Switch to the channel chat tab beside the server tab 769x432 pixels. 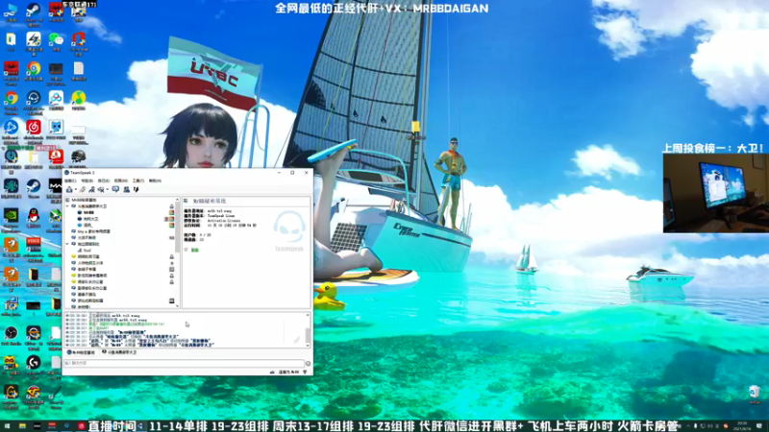click(119, 352)
